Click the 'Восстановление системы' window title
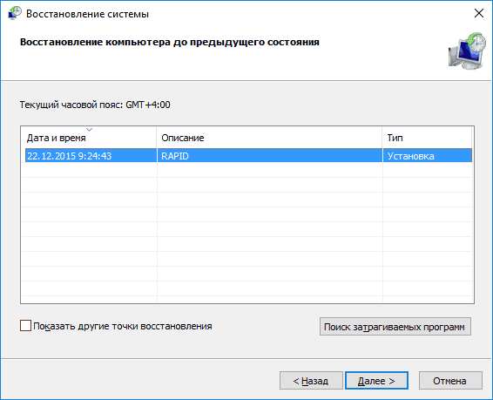 coord(87,14)
